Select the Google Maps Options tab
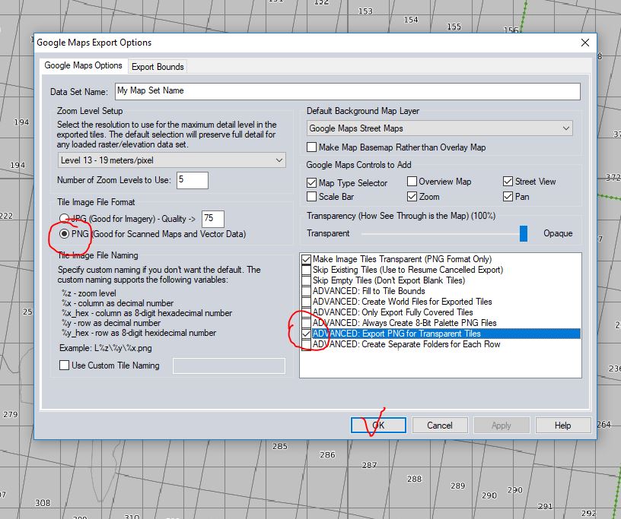Viewport: 621px width, 519px height. [x=83, y=66]
